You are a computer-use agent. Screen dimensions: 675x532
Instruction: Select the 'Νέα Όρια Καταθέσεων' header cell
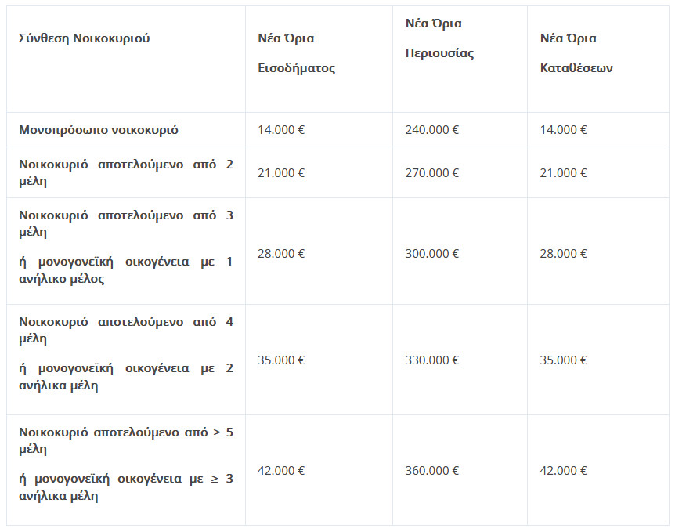576,53
